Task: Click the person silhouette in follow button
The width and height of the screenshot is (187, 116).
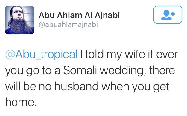Action: tap(166, 15)
